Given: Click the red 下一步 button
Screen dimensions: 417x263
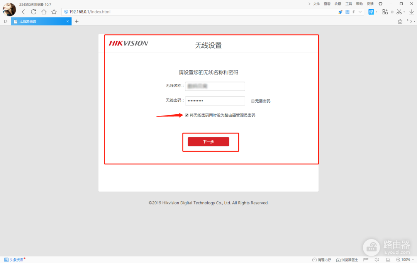Looking at the screenshot, I should [x=208, y=142].
